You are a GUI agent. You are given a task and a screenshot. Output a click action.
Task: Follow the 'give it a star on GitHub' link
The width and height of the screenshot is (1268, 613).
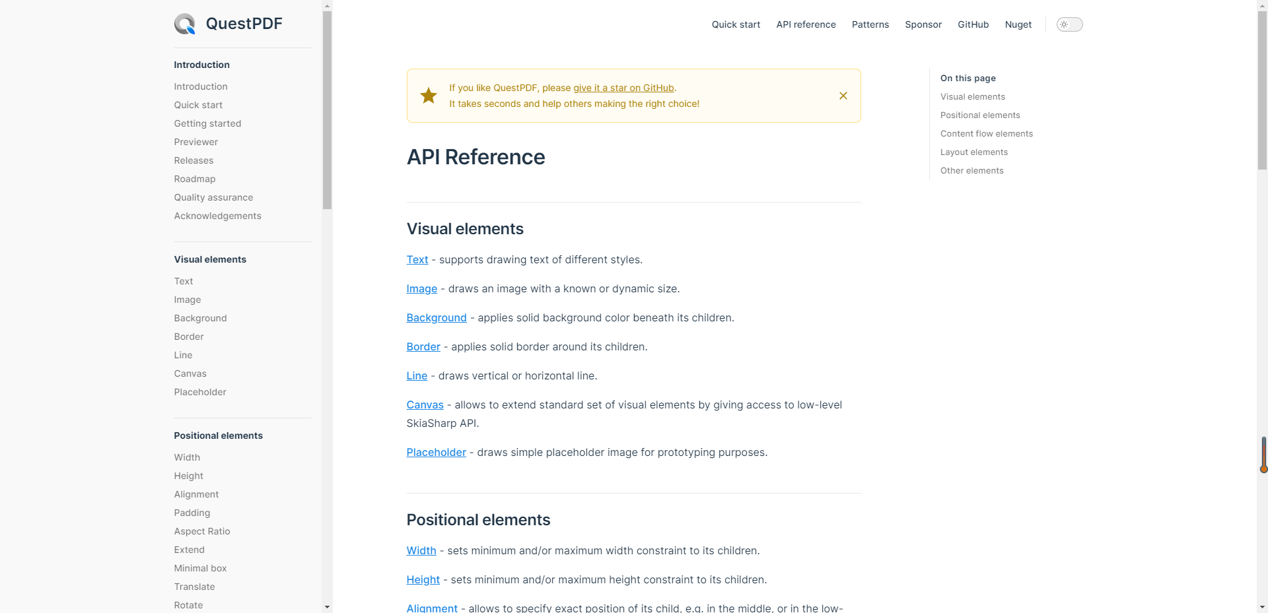623,88
